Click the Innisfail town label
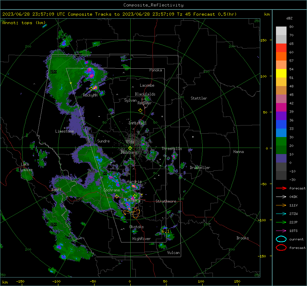Image resolution: width=307 pixels, height=286 pixels. point(137,123)
